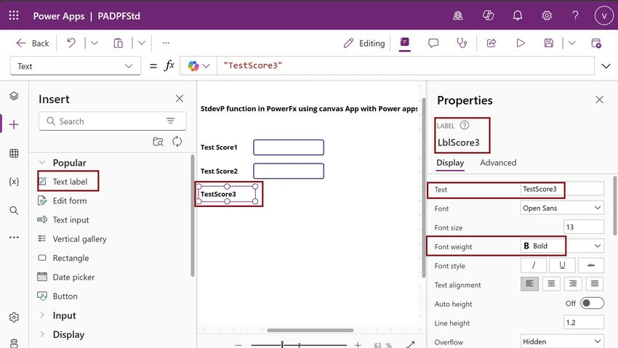Image resolution: width=618 pixels, height=348 pixels.
Task: Open the Variables {x} icon
Action: [14, 182]
